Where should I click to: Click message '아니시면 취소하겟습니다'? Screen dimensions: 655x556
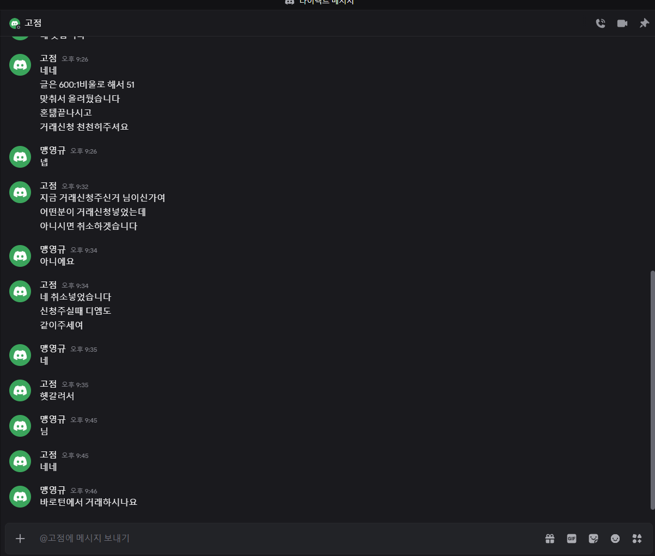[x=89, y=226]
